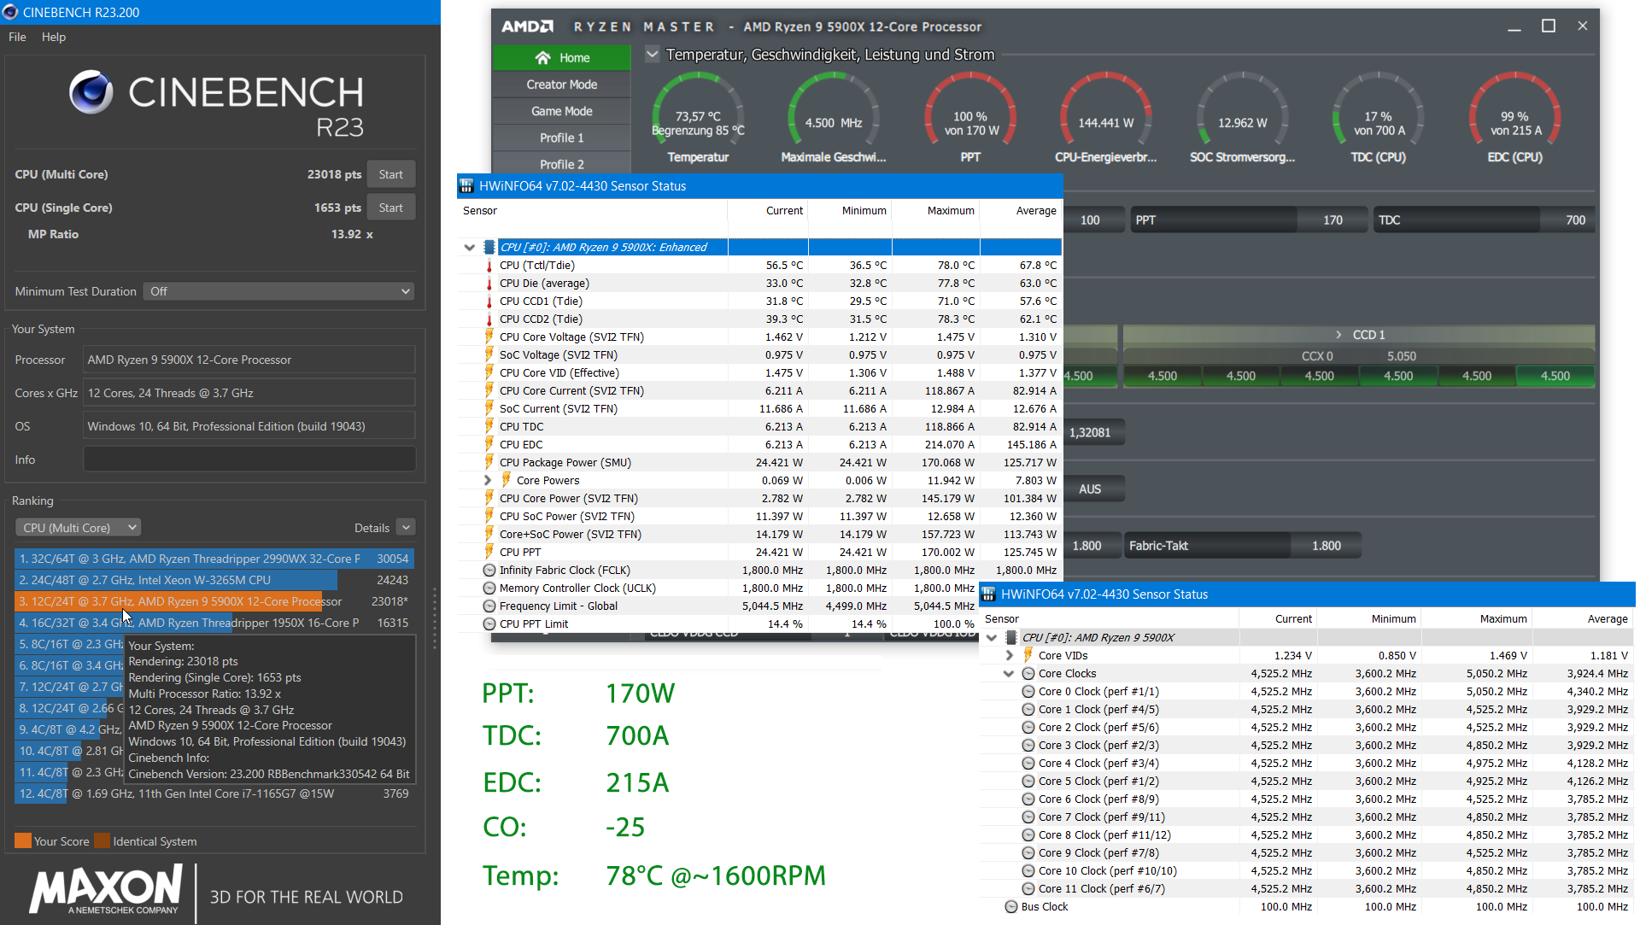Screen dimensions: 1640x925
Task: Click the Ryzen Master Home icon
Action: (542, 58)
